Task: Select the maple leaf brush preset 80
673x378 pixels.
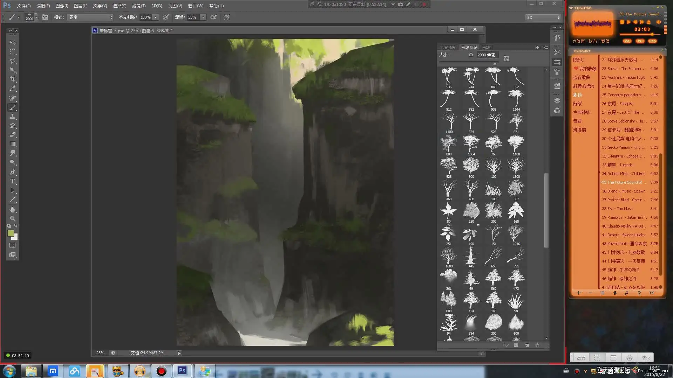Action: (x=448, y=211)
